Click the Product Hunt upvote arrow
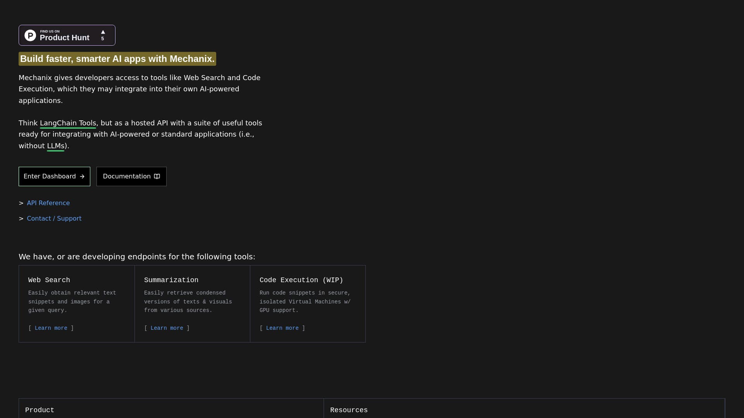The height and width of the screenshot is (418, 744). pos(103,32)
